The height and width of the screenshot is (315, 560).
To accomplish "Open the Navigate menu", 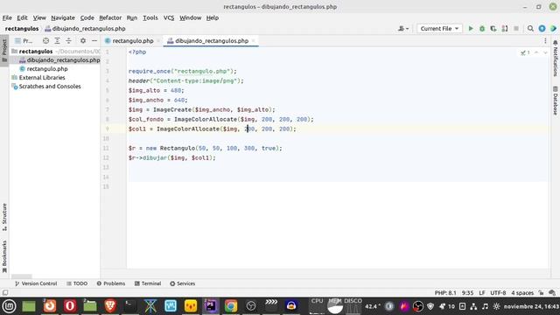I will (63, 17).
